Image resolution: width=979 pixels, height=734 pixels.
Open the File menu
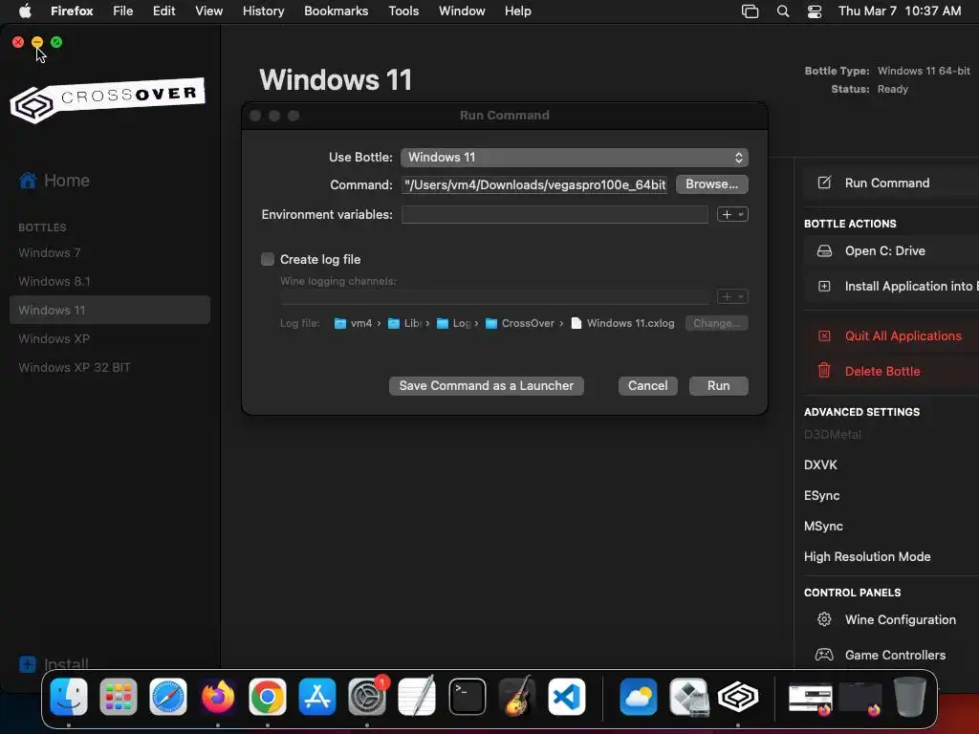coord(123,11)
